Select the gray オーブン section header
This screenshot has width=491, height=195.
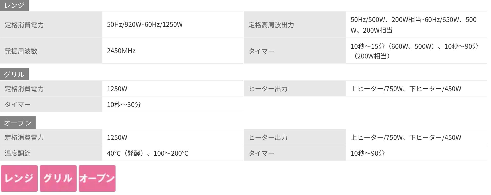click(x=18, y=123)
